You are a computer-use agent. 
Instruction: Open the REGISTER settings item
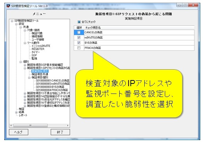(x=38, y=49)
